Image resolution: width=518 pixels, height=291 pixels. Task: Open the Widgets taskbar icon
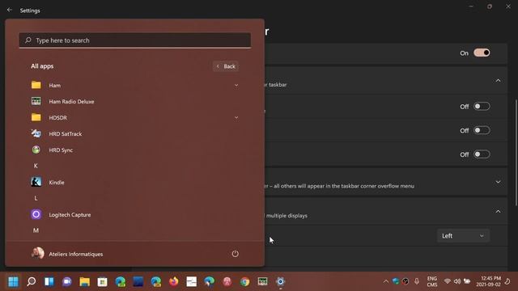pyautogui.click(x=49, y=281)
